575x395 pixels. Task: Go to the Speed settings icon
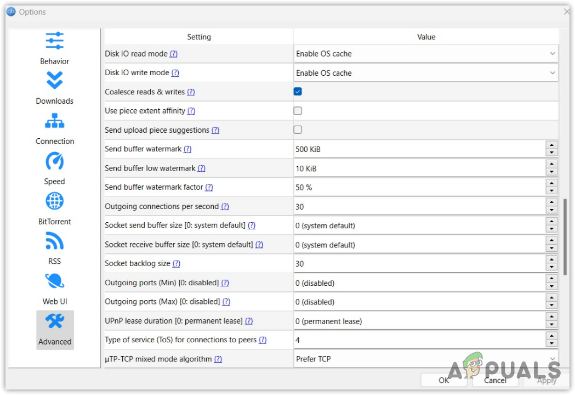(x=54, y=161)
